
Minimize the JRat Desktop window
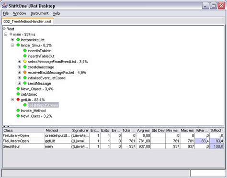click(x=205, y=6)
